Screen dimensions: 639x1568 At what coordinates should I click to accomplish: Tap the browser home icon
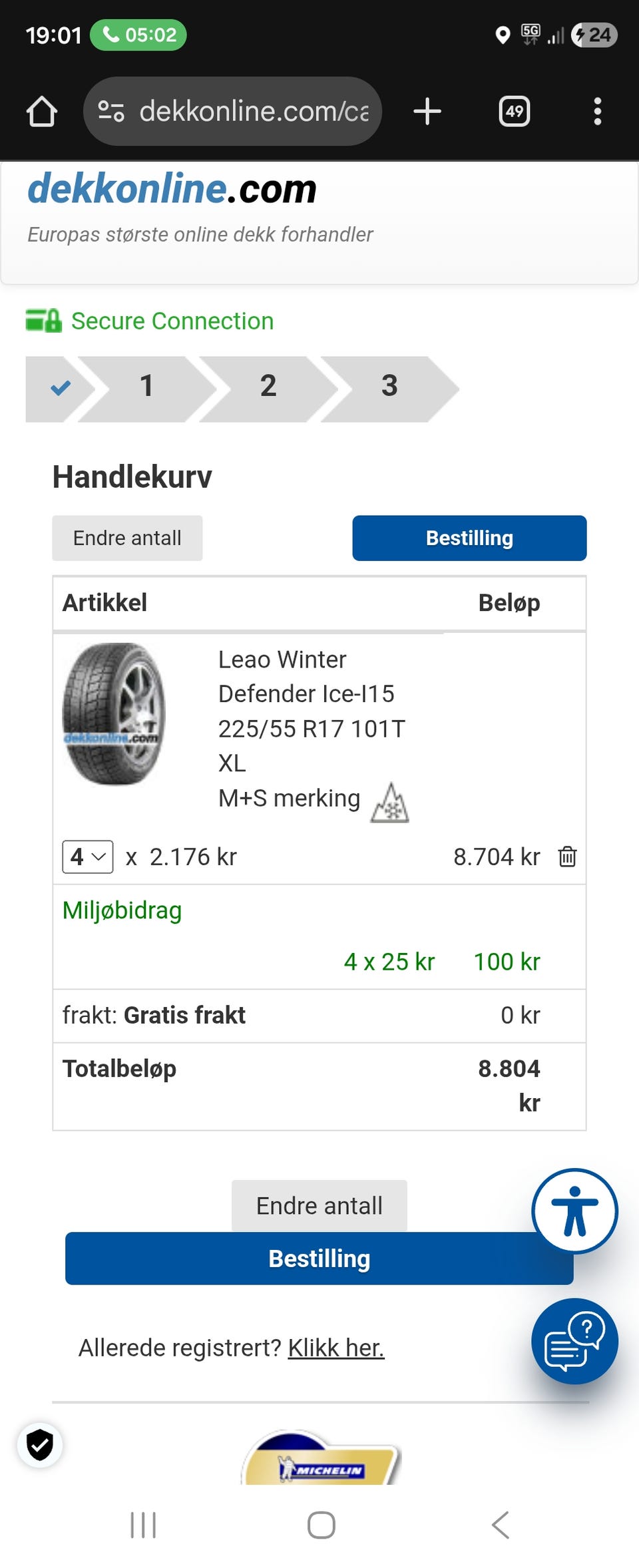point(41,111)
